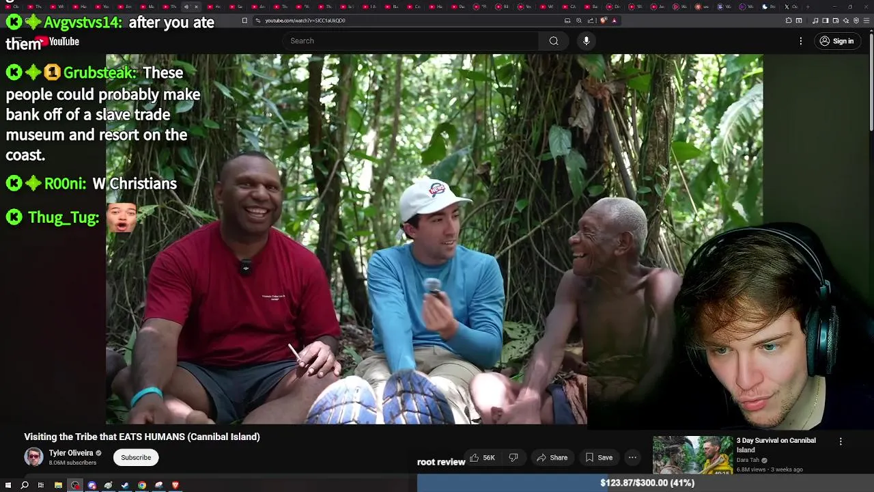This screenshot has height=492, width=874.
Task: Open the Brave wallet icon
Action: coord(835,20)
